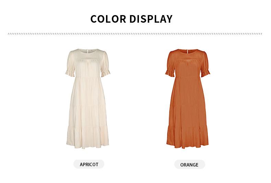Click the apricot dress right ruffled sleeve cuff
This screenshot has height=183, width=271.
pos(105,73)
